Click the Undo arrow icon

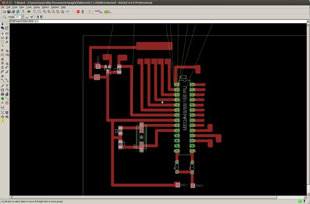[68, 12]
